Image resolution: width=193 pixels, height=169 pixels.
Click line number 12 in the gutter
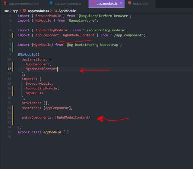click(9, 69)
